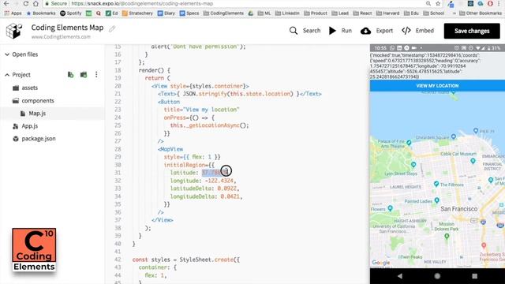Reload the browser page

pos(26,3)
